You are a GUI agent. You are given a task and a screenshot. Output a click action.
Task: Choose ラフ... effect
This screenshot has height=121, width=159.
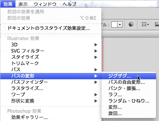pos(129,95)
